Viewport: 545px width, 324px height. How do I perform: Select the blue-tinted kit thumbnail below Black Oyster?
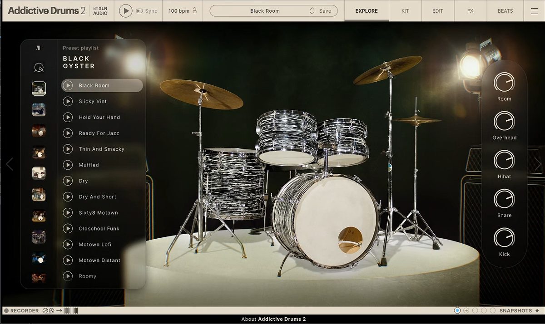point(39,109)
